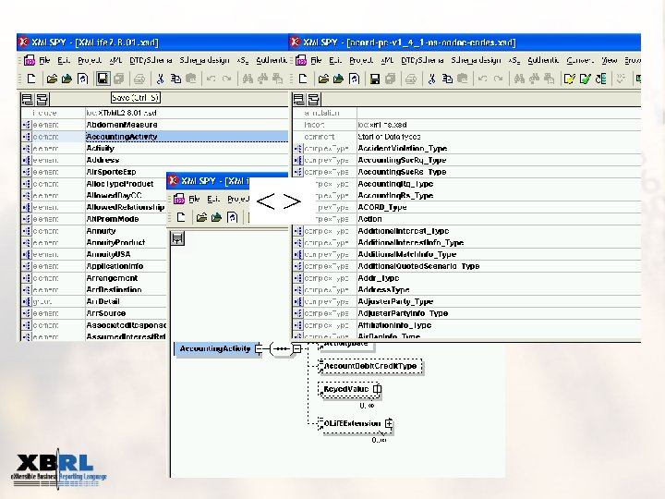The width and height of the screenshot is (665, 499).
Task: Click Print icon in right XMLSpy toolbar
Action: tap(410, 79)
